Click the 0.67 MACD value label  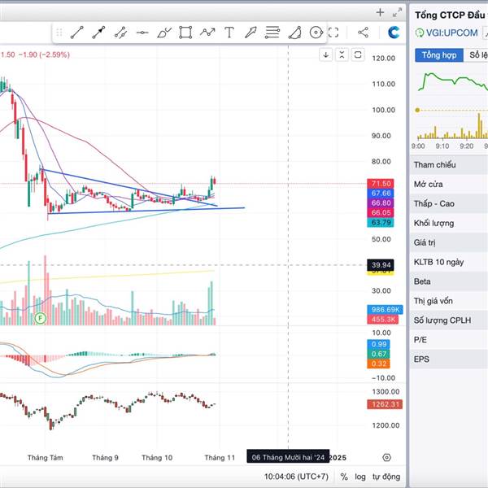click(x=378, y=354)
